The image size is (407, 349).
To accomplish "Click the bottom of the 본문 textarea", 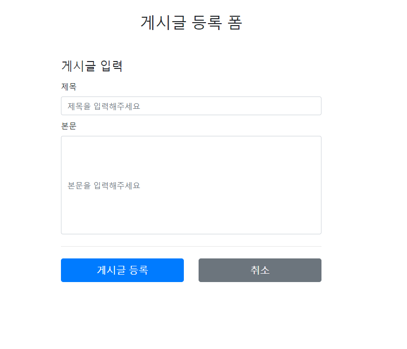I will [191, 226].
